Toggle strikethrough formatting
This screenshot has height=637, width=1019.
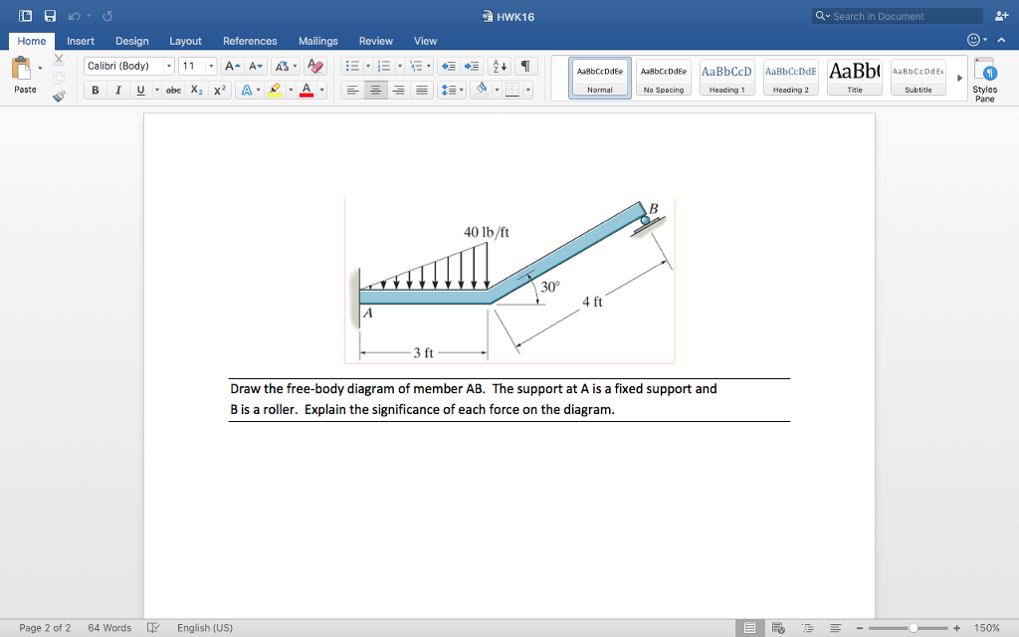[x=173, y=90]
